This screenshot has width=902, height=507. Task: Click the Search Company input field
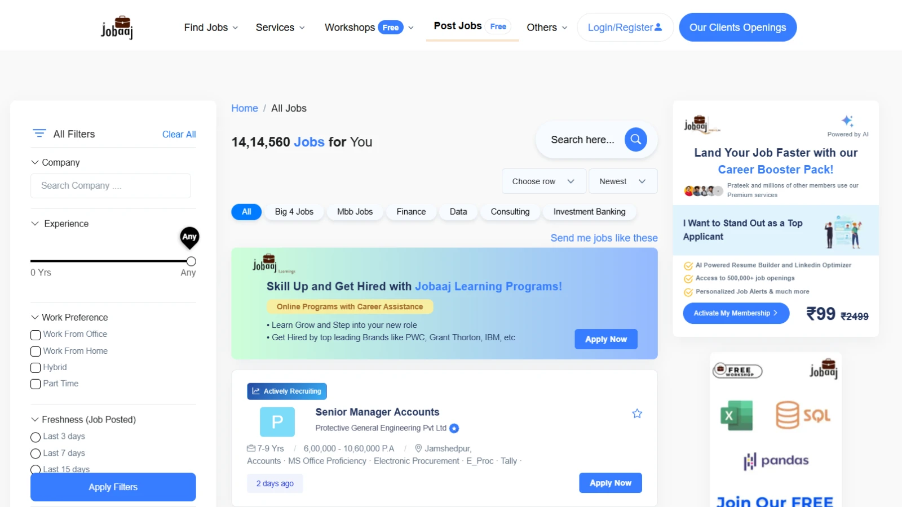[110, 186]
